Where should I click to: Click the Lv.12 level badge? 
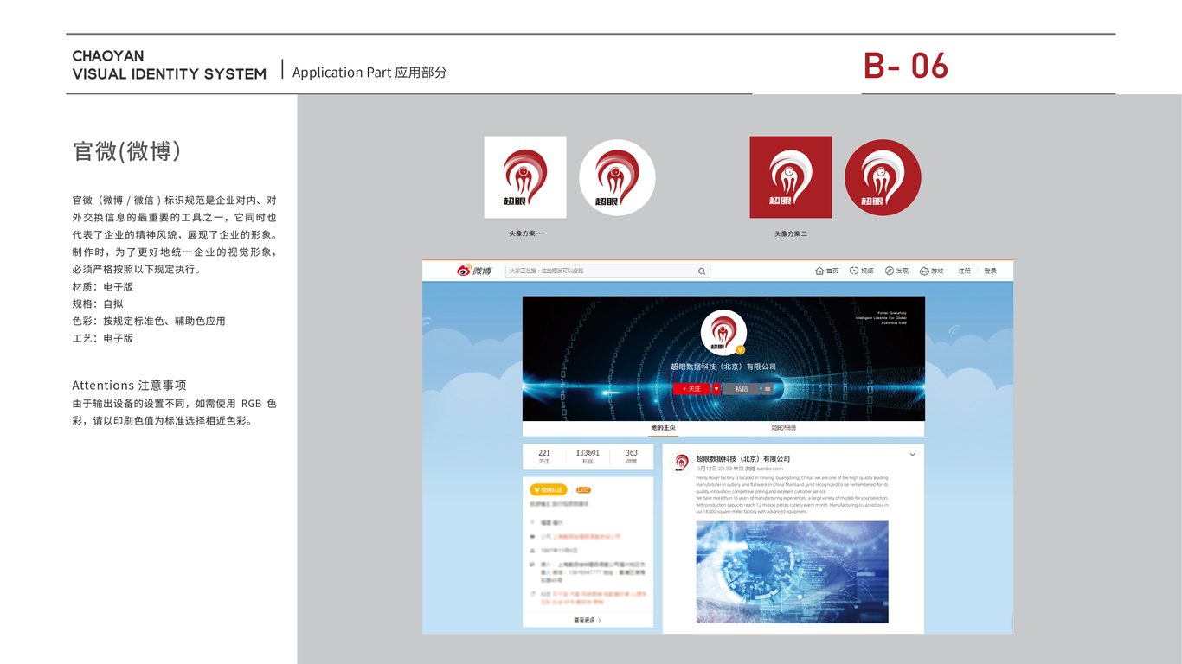point(583,490)
